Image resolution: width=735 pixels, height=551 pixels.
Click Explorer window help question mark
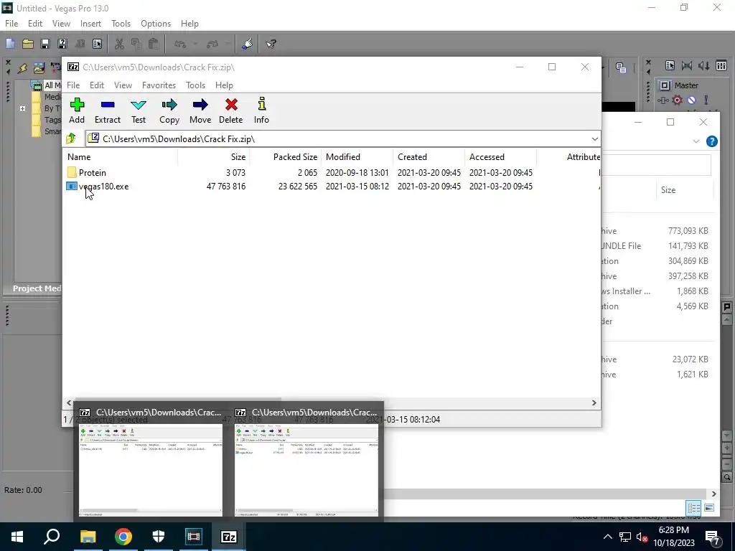coord(711,141)
